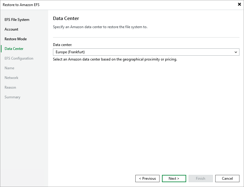Open the Data center dropdown
Image resolution: width=244 pixels, height=187 pixels.
[146, 52]
